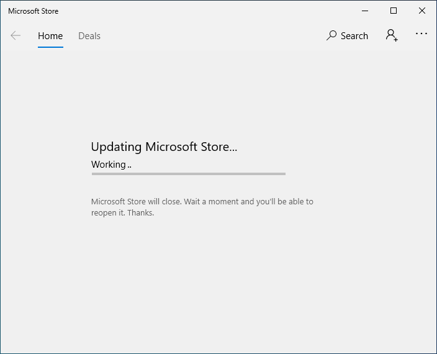Go back using the back arrow

point(16,35)
